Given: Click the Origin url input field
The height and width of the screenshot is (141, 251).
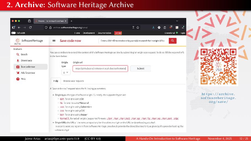Looking at the screenshot, I should click(x=100, y=68).
